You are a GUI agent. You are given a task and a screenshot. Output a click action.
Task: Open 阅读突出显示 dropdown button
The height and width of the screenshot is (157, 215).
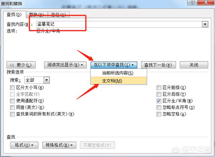[x=65, y=65]
